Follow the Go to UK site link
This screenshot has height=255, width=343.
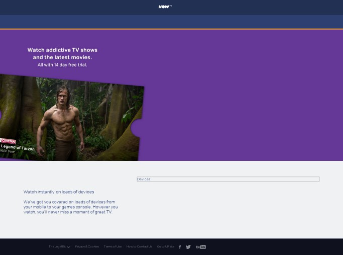(x=166, y=246)
